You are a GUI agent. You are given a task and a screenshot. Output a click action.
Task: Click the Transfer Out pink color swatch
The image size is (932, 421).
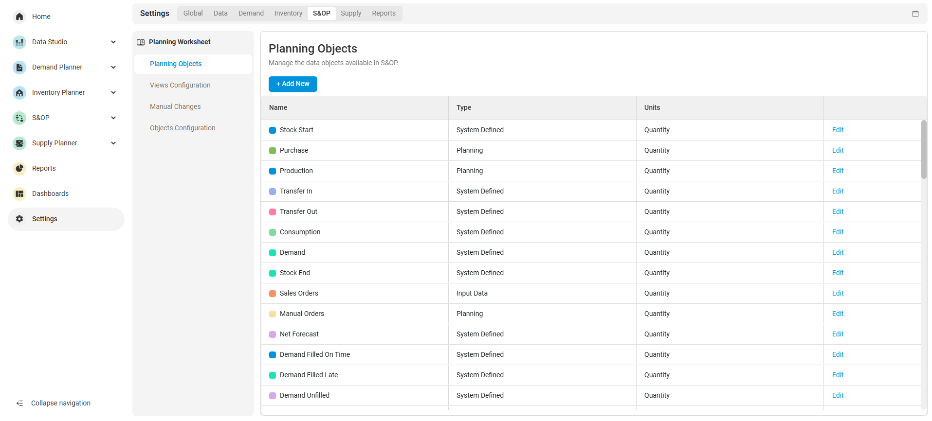click(273, 212)
